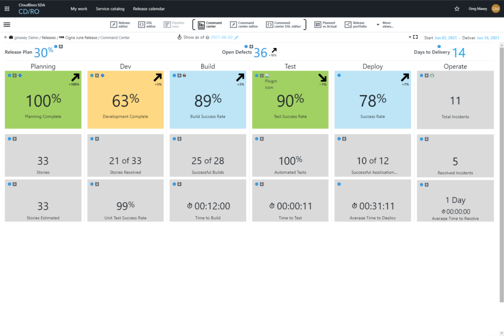This screenshot has height=336, width=504.
Task: Click the view options chevron near the fullscreen icon
Action: (410, 37)
